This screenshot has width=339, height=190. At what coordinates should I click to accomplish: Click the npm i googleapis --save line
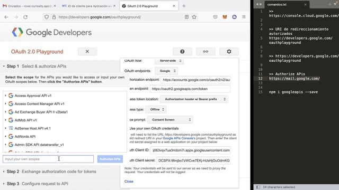point(293,92)
